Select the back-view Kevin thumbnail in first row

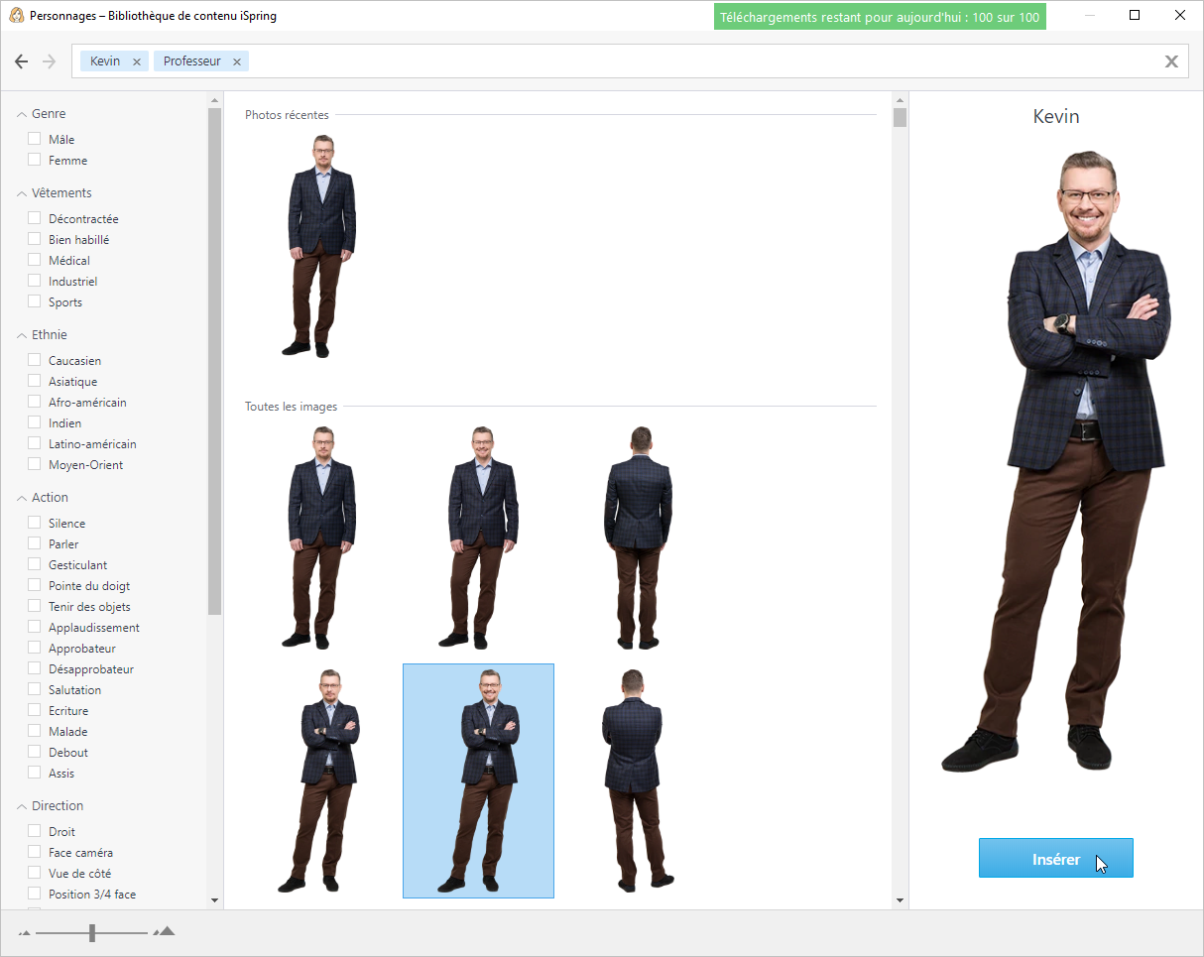[638, 537]
